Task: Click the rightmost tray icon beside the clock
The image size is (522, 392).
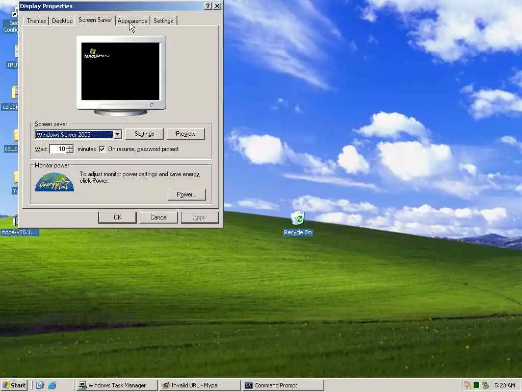Action: click(485, 385)
